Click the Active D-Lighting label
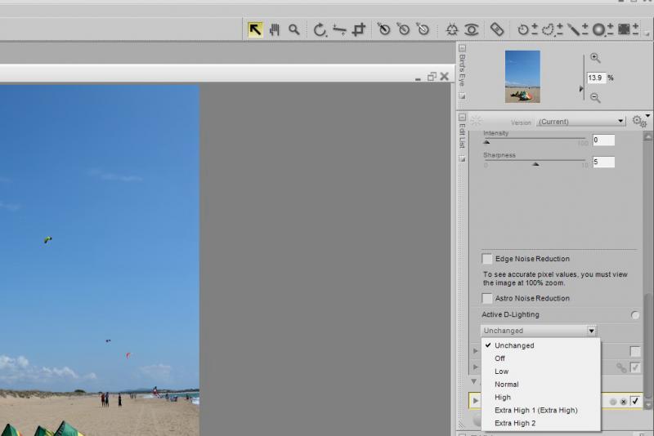 510,314
